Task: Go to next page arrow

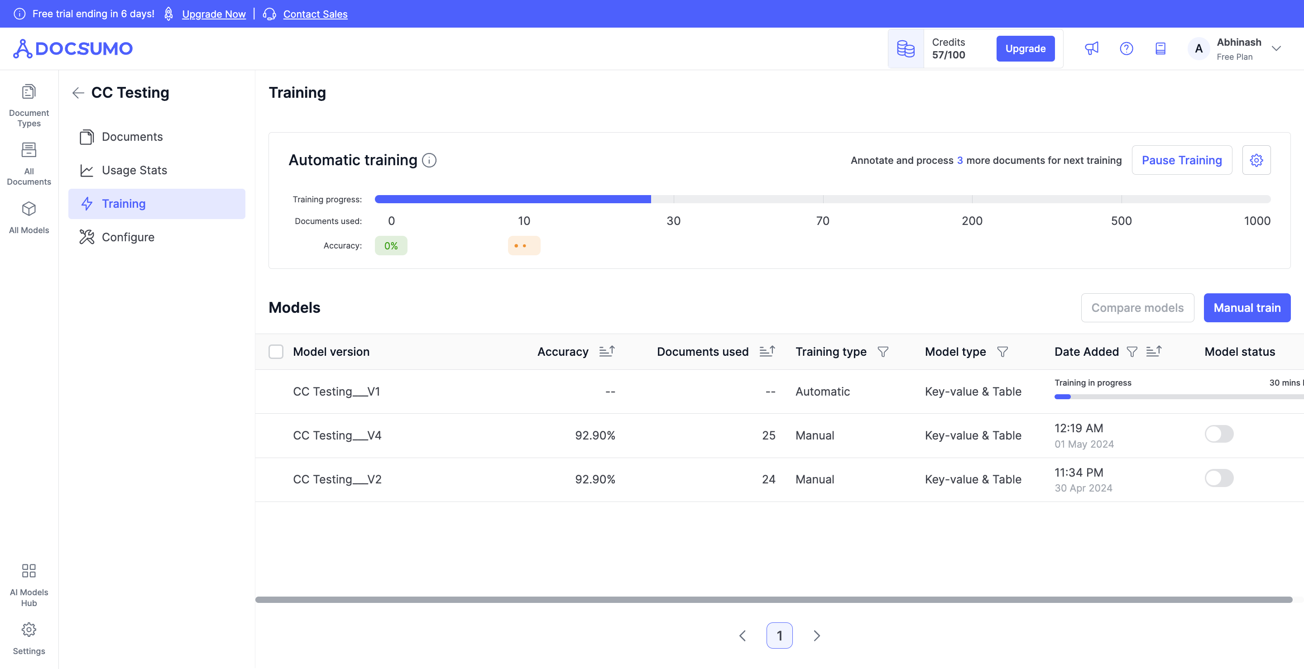Action: pos(816,636)
